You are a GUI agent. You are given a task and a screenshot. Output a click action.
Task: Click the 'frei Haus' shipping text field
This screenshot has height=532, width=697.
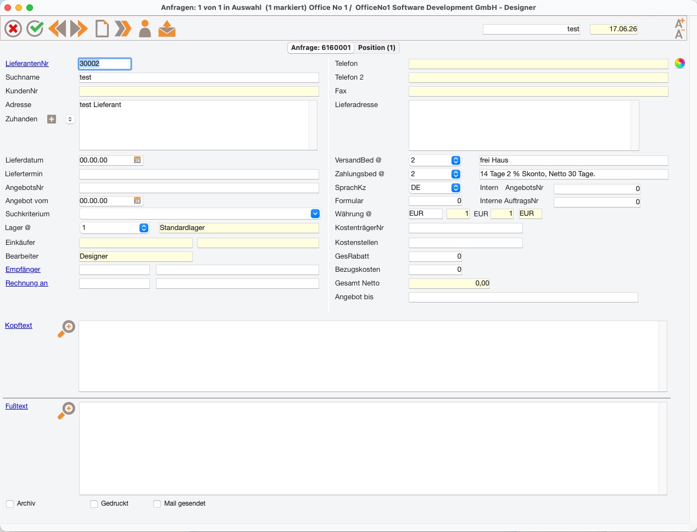(573, 160)
